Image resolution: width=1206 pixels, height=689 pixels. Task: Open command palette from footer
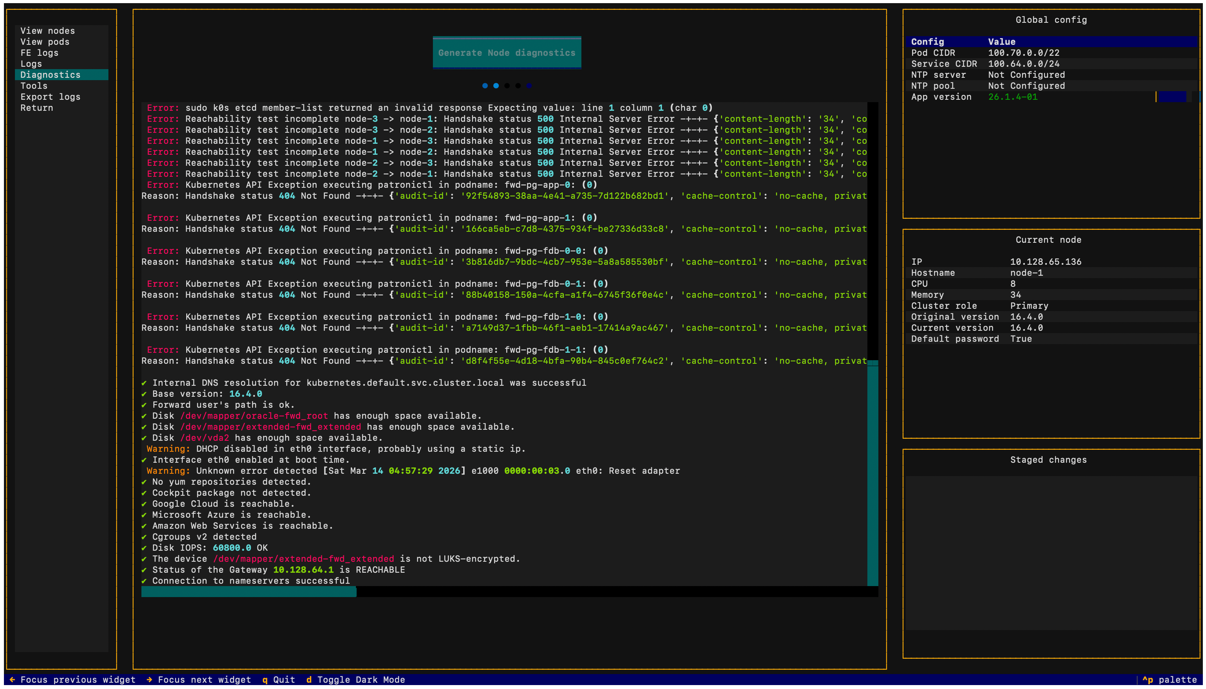pyautogui.click(x=1169, y=680)
